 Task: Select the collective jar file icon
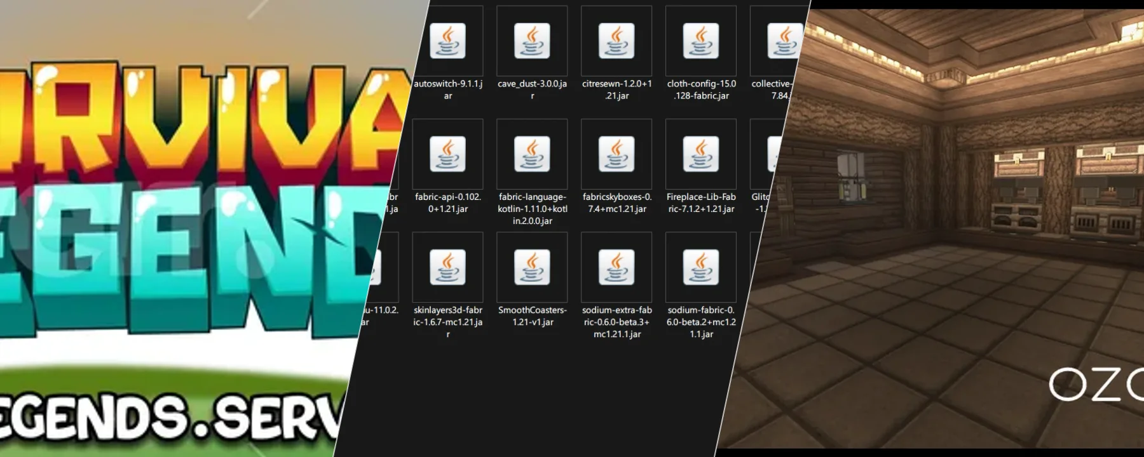(x=784, y=41)
